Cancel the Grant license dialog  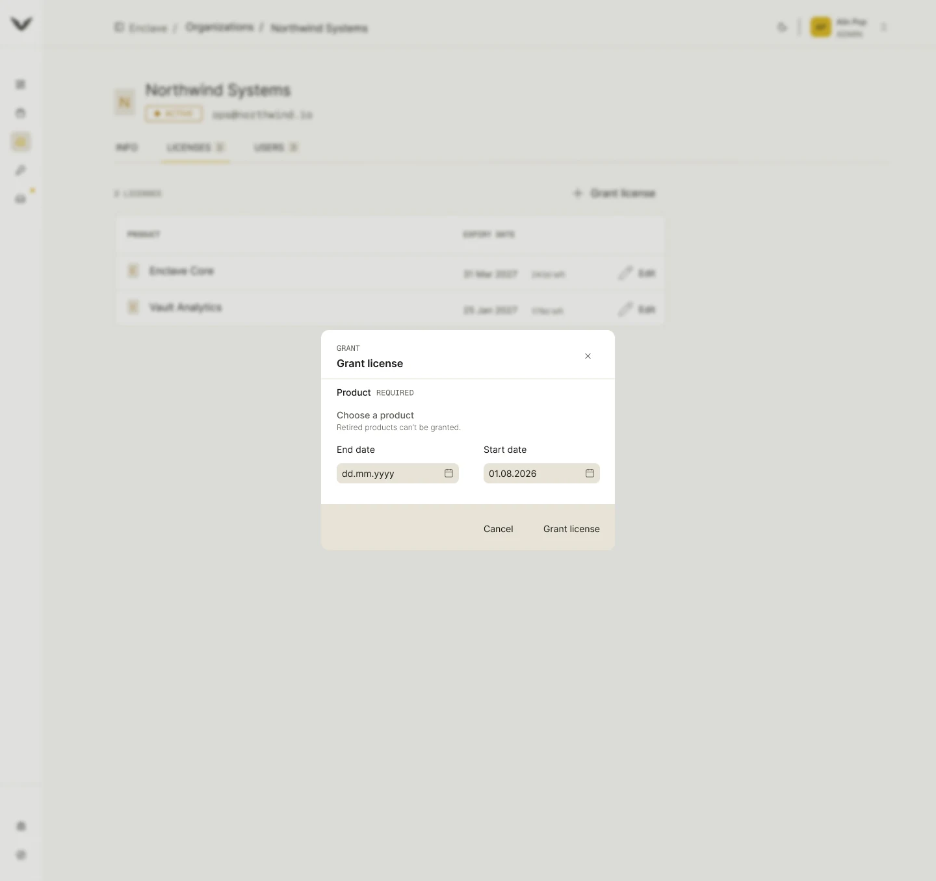(498, 529)
